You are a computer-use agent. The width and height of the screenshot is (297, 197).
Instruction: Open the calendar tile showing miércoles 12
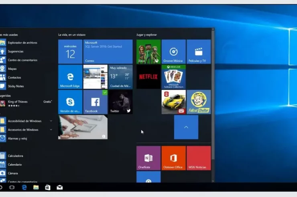click(70, 51)
